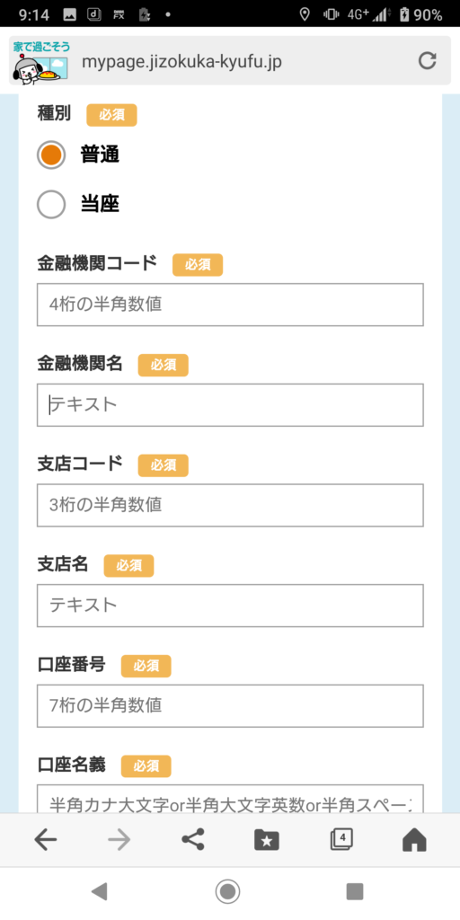Image resolution: width=460 pixels, height=920 pixels.
Task: Tap the browser back arrow
Action: tap(45, 840)
